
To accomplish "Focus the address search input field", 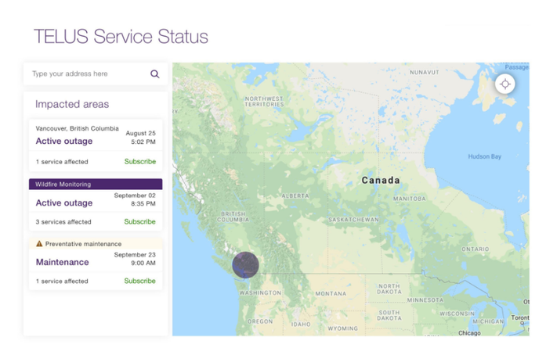I will 86,74.
